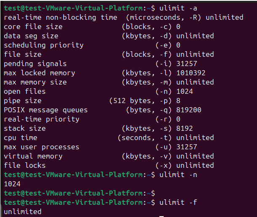The width and height of the screenshot is (257, 217).
Task: Click the 'real-time non-blocking time' label
Action: pos(61,18)
